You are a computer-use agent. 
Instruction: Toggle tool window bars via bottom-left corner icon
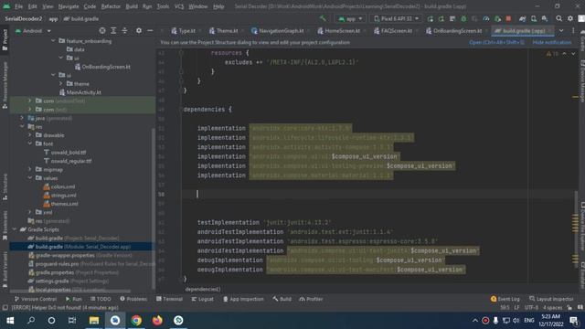5,308
